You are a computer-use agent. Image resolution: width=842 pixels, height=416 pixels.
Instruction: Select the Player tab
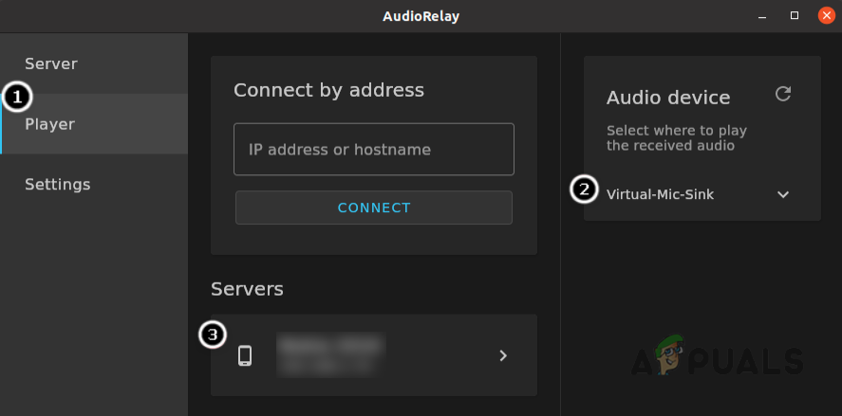(50, 124)
